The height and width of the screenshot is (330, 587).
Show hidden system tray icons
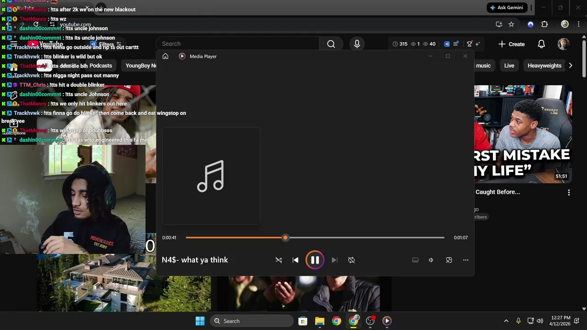coord(506,321)
